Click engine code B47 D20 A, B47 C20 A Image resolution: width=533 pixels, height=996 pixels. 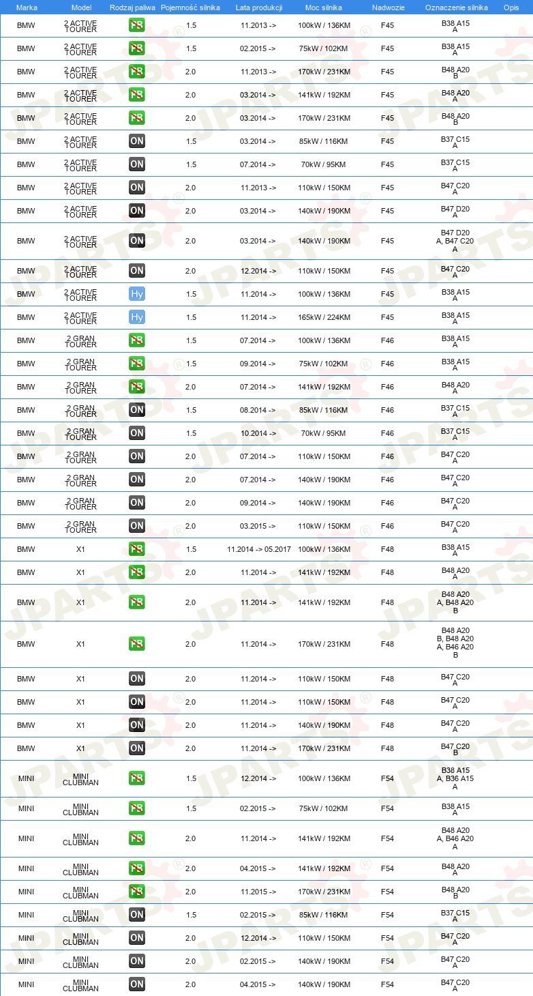pyautogui.click(x=455, y=241)
